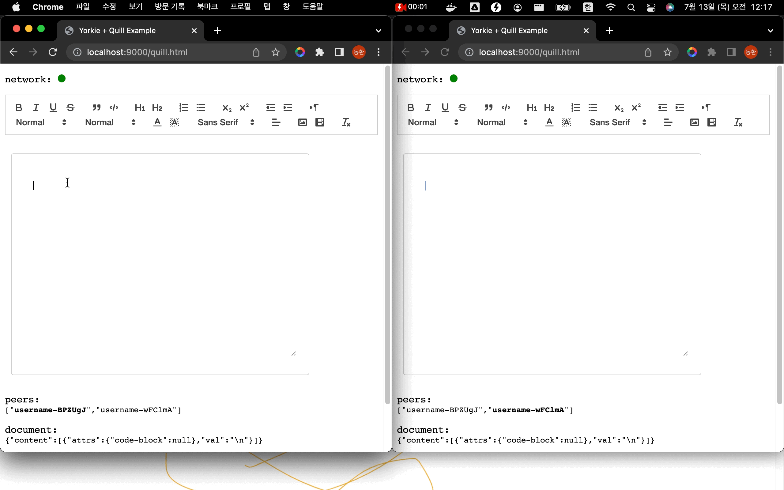
Task: Toggle bold formatting in left editor
Action: (x=19, y=107)
